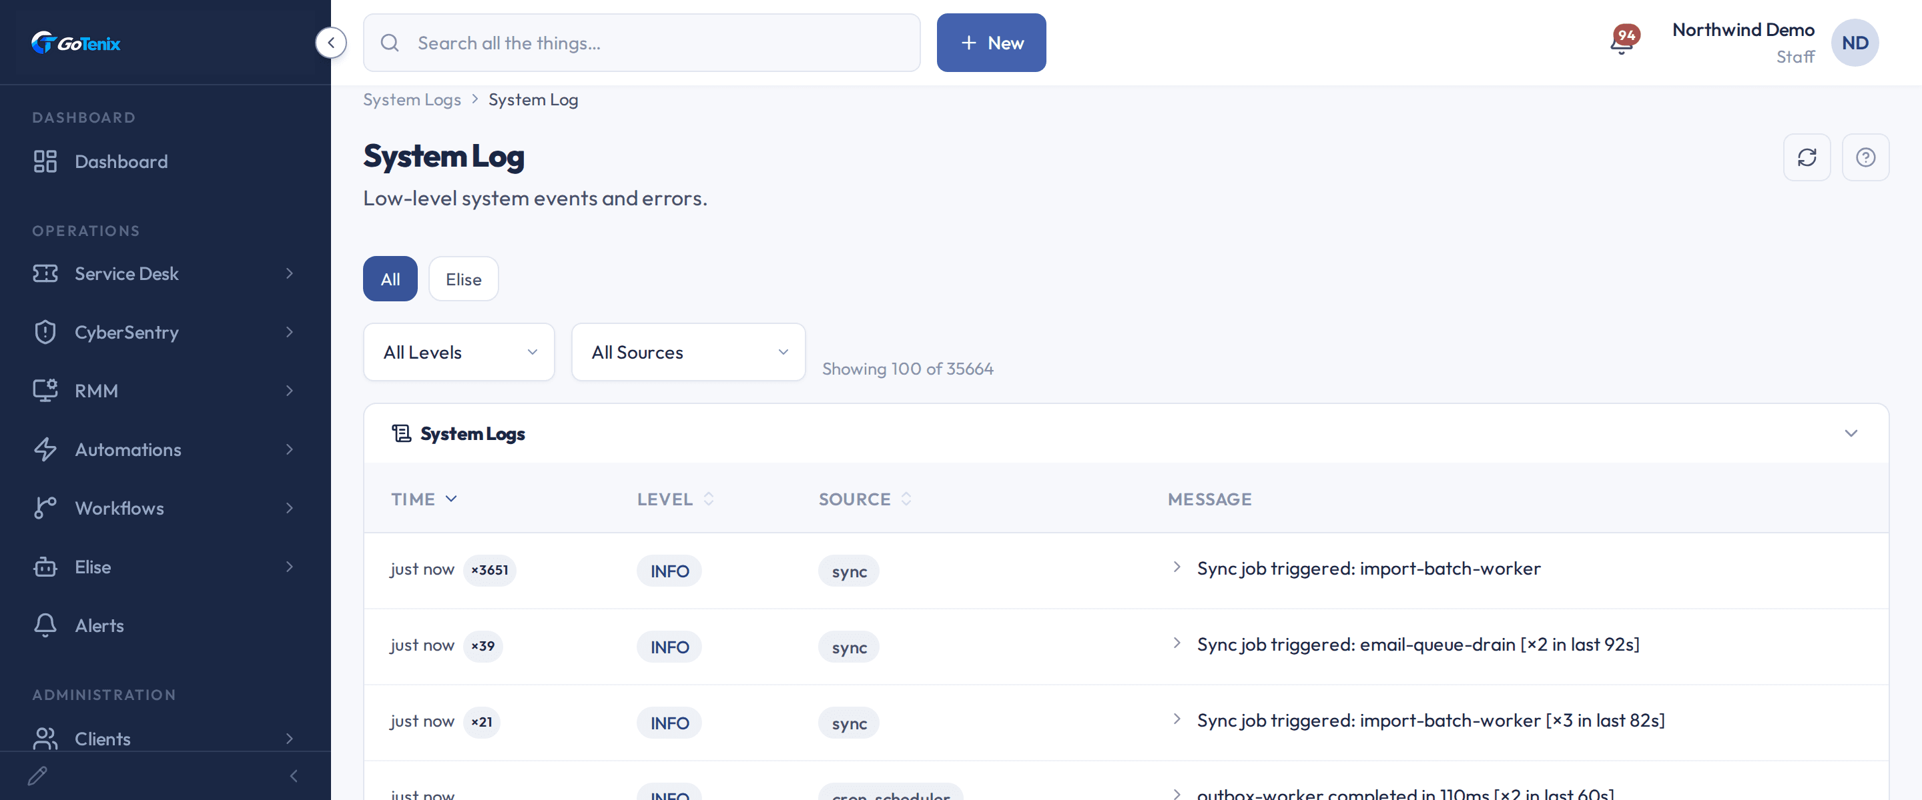Open the All Sources dropdown

tap(688, 352)
